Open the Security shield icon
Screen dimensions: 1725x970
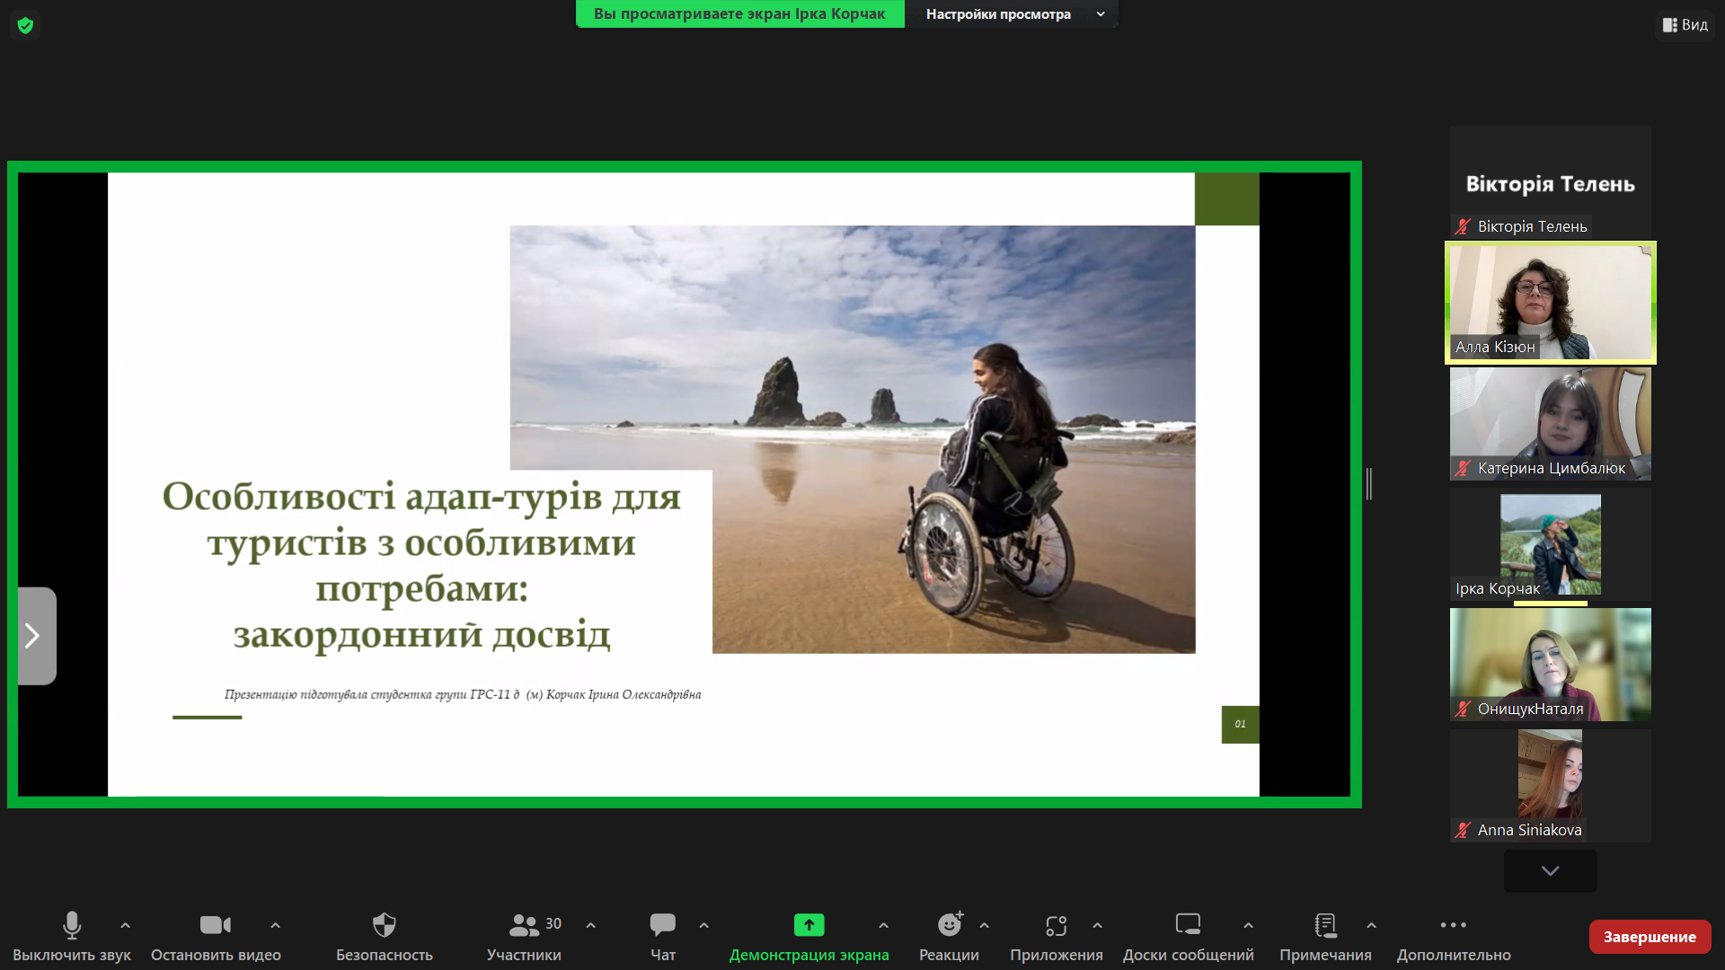coord(384,924)
